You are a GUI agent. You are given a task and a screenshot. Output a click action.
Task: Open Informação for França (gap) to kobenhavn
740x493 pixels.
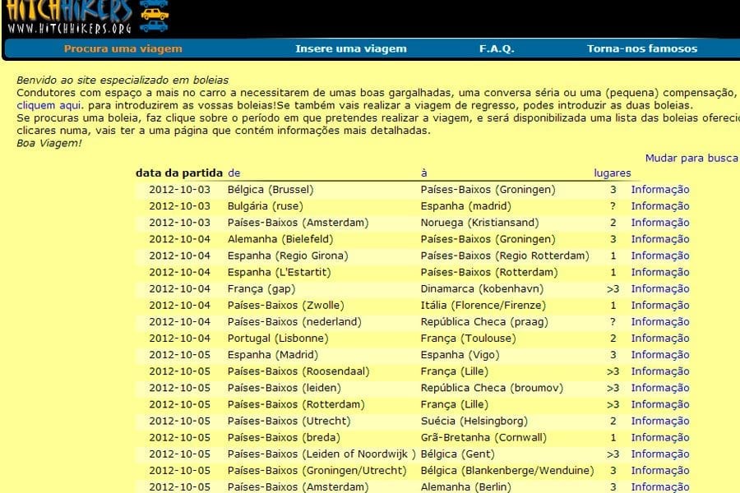coord(659,288)
